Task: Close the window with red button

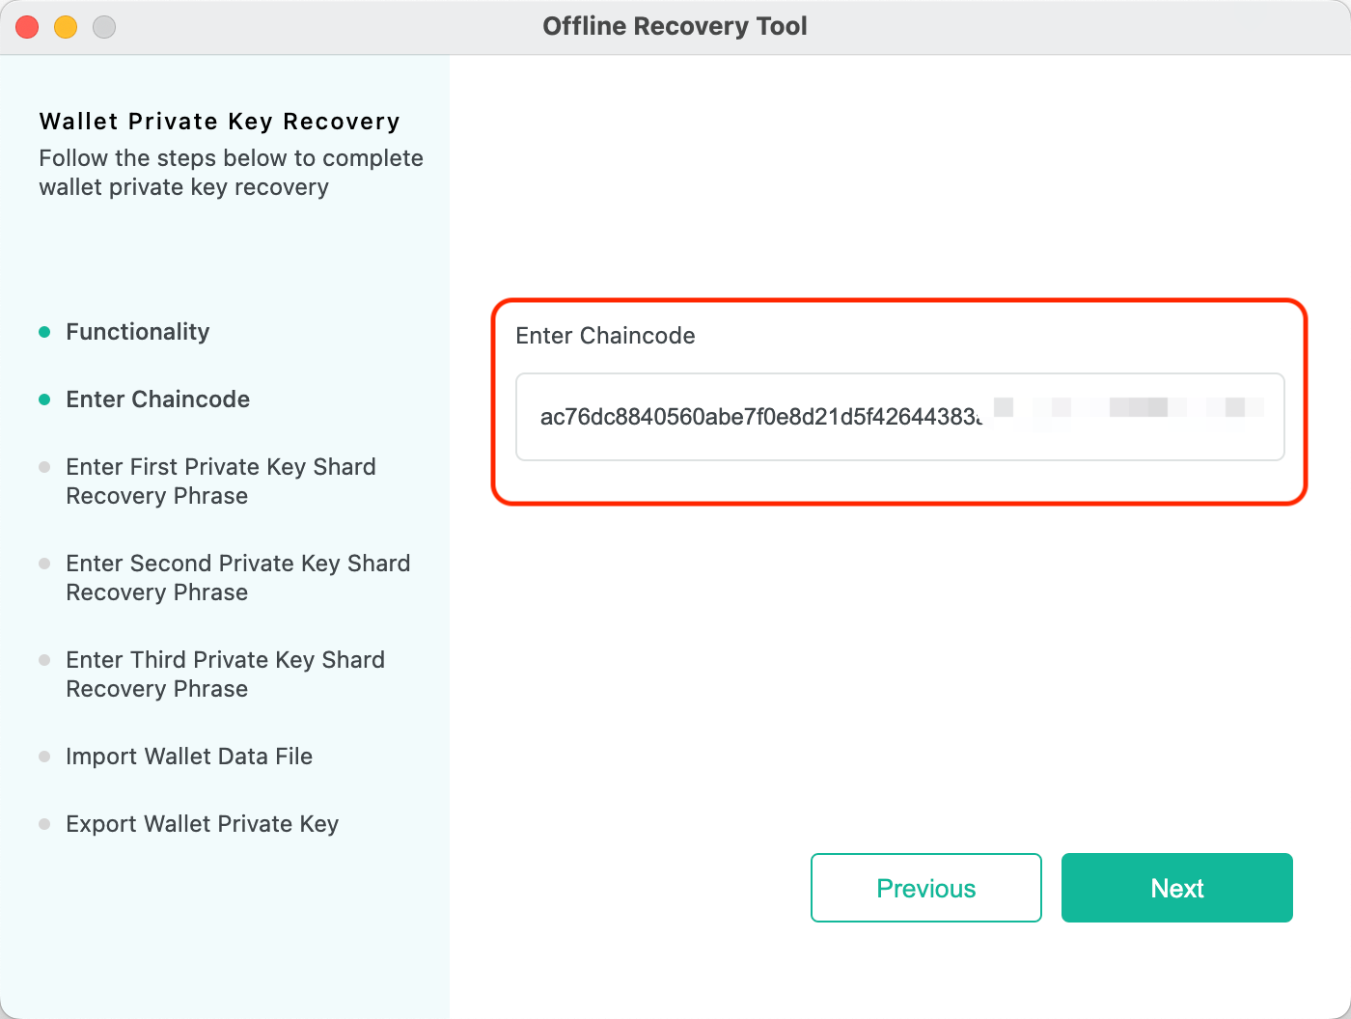Action: [x=27, y=27]
